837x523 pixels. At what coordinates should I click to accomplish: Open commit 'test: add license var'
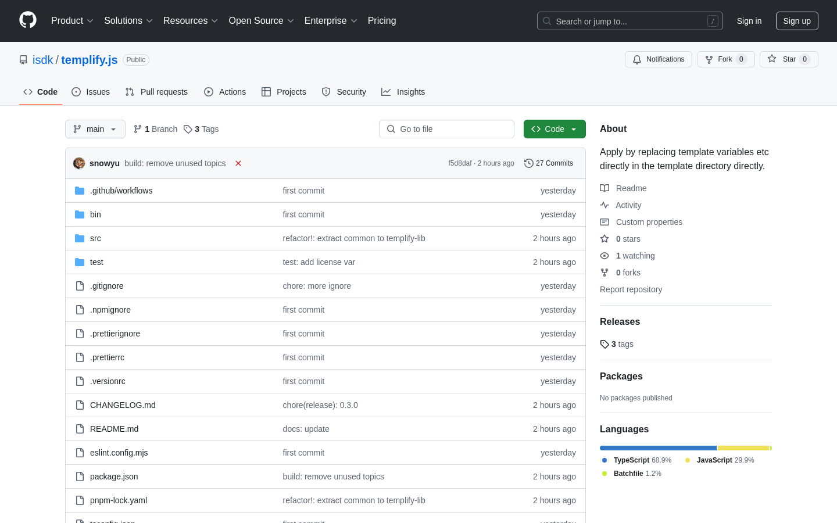(319, 262)
